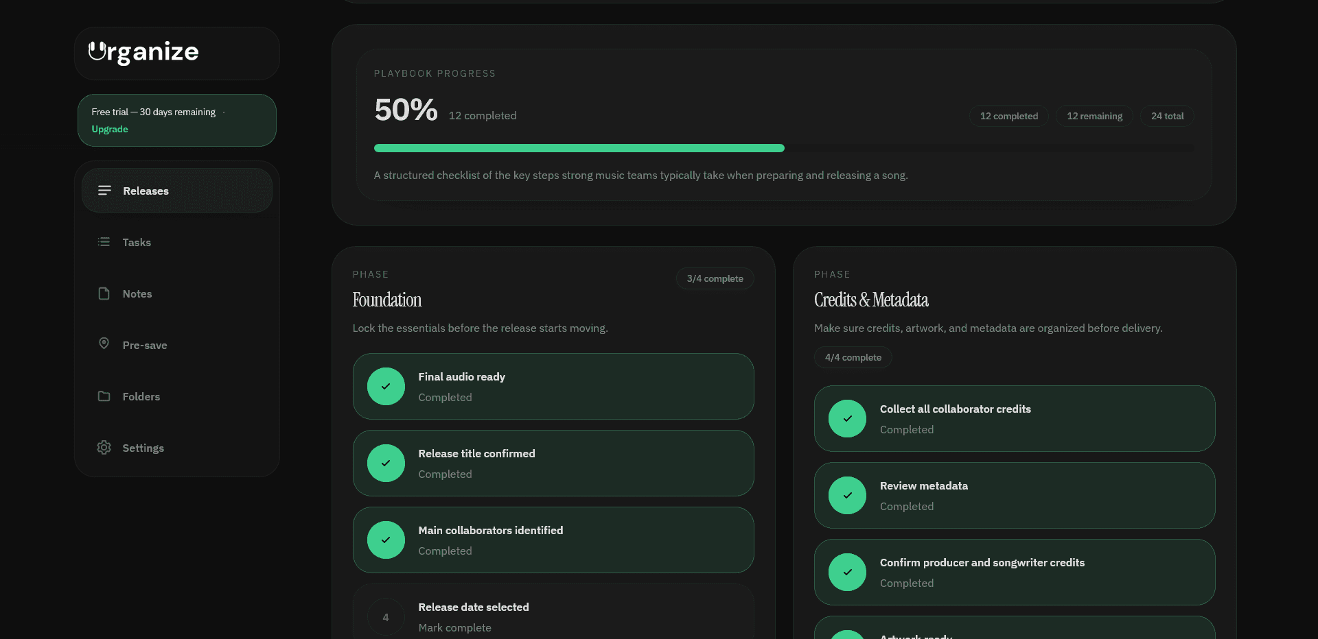Viewport: 1318px width, 639px height.
Task: Click the green playbook progress bar
Action: click(579, 147)
